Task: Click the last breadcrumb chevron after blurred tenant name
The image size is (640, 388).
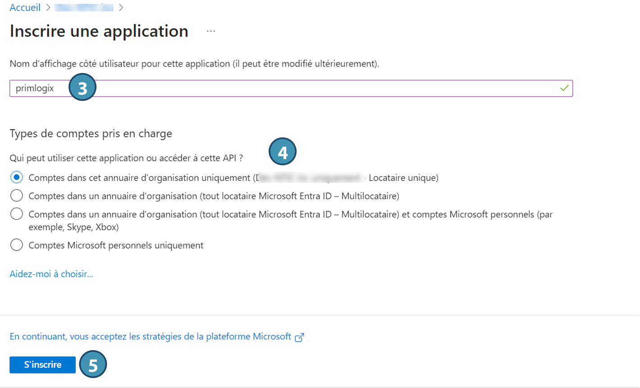Action: [121, 8]
